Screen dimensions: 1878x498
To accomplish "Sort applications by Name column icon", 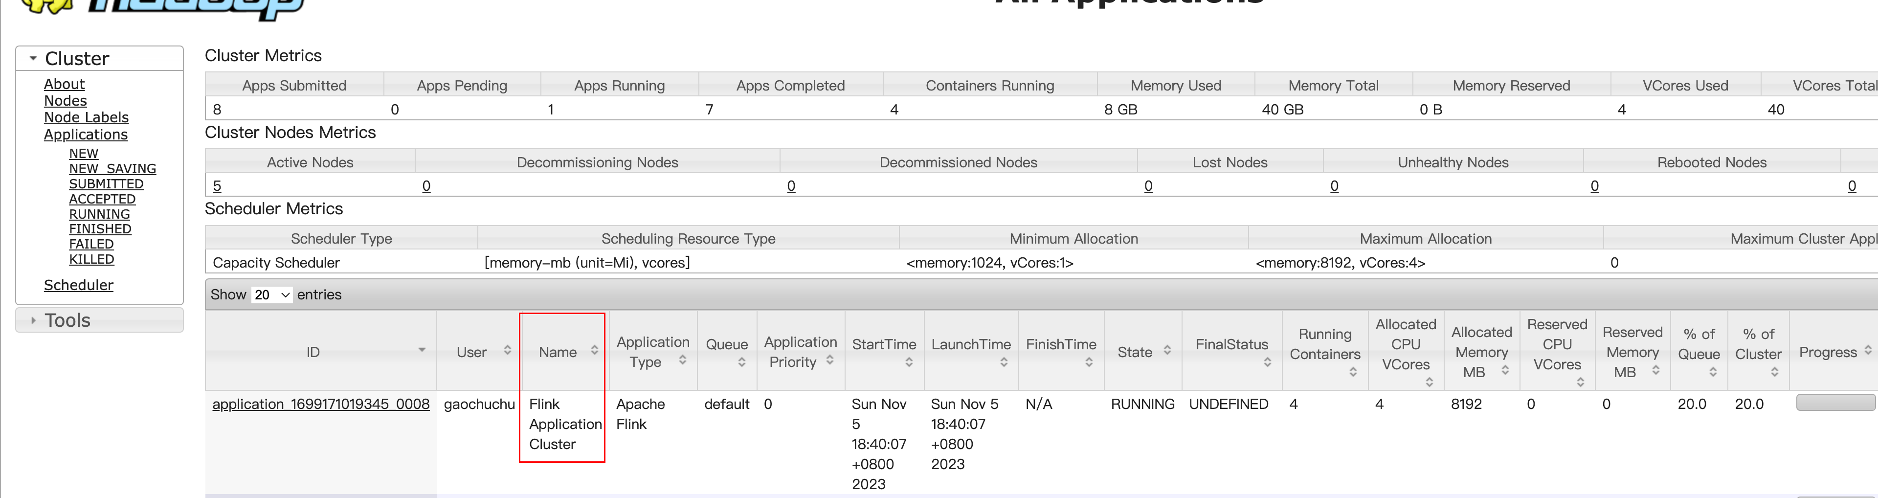I will coord(595,351).
